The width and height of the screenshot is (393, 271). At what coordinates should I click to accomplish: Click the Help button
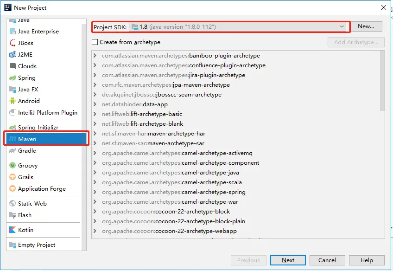pyautogui.click(x=367, y=260)
